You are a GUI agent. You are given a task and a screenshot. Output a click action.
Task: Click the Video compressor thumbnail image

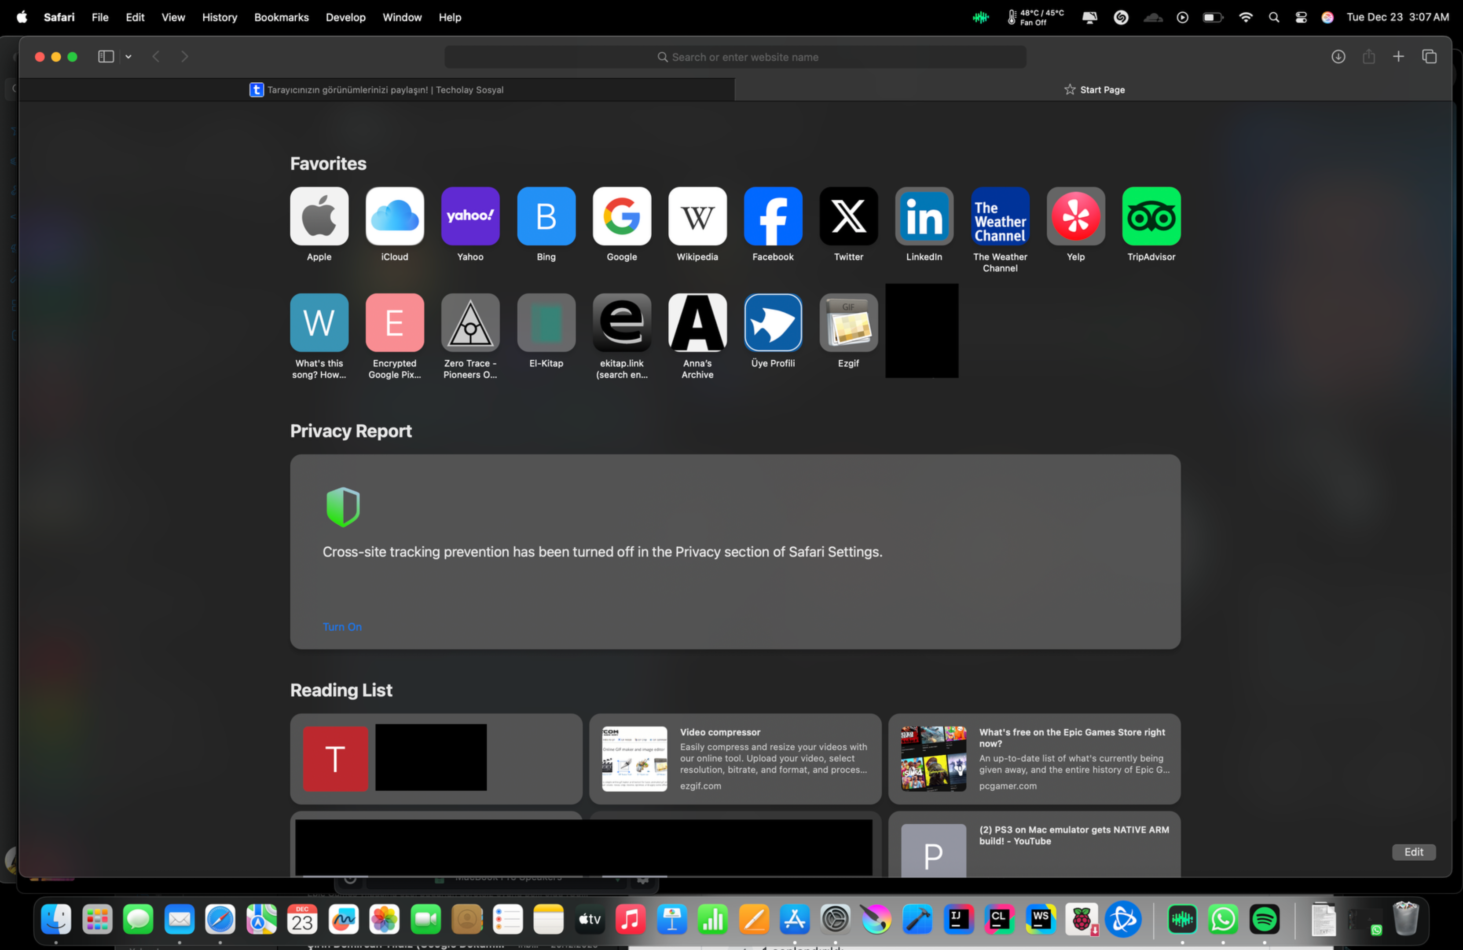(x=634, y=758)
